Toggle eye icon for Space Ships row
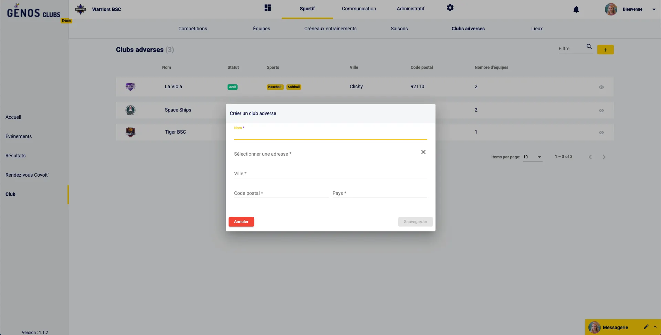This screenshot has height=335, width=661. click(601, 111)
